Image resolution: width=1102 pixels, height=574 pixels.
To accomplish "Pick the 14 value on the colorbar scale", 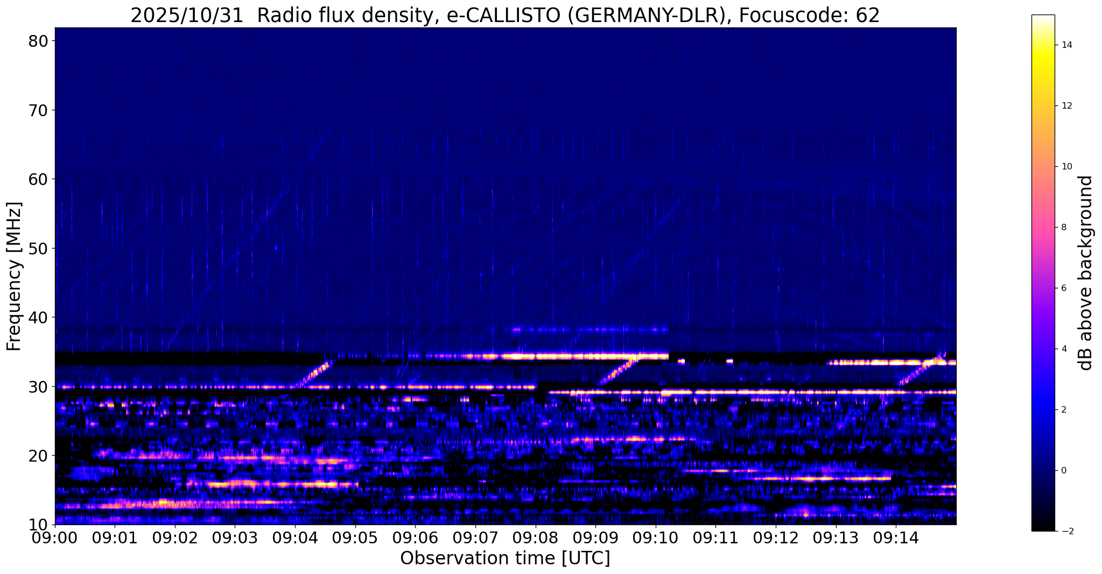I will 1066,45.
